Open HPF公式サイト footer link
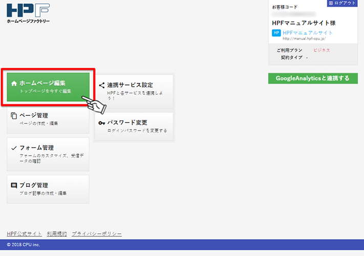The width and height of the screenshot is (364, 256). tap(25, 233)
